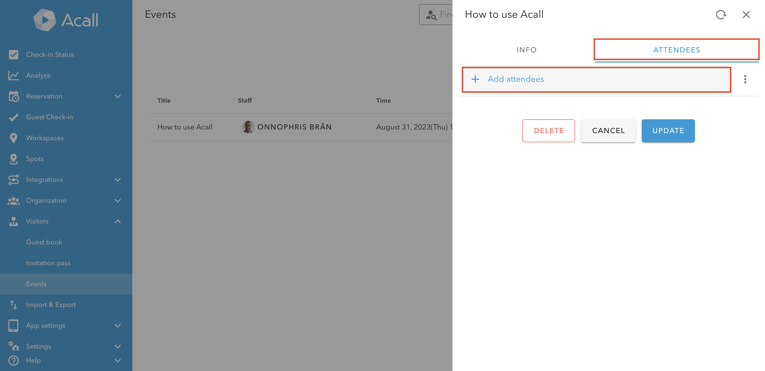
Task: Click the Acall logo
Action: pos(66,20)
